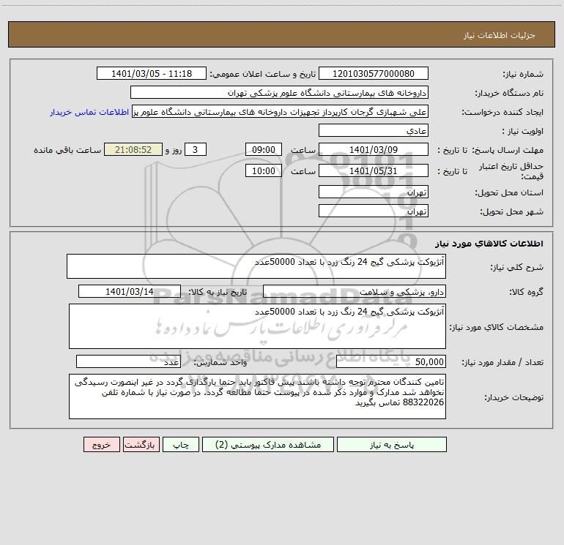Screen dimensions: 564x545
Task: Click the خروج exit button
Action: click(x=101, y=445)
